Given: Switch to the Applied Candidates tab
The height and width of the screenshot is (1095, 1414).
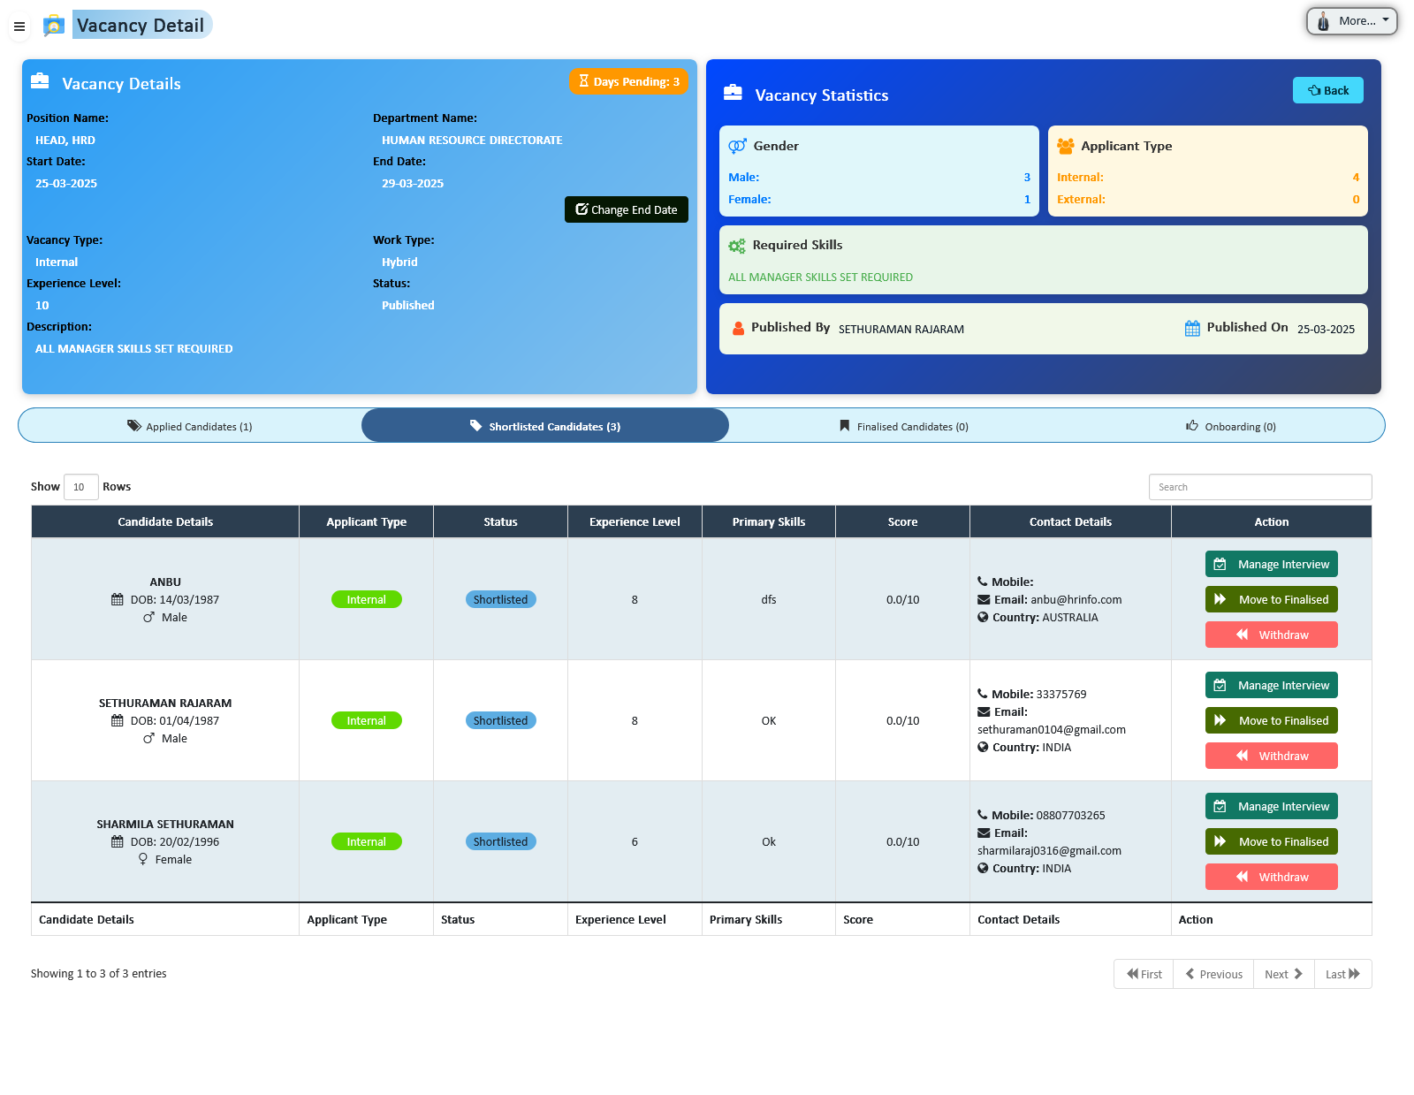Looking at the screenshot, I should [189, 426].
